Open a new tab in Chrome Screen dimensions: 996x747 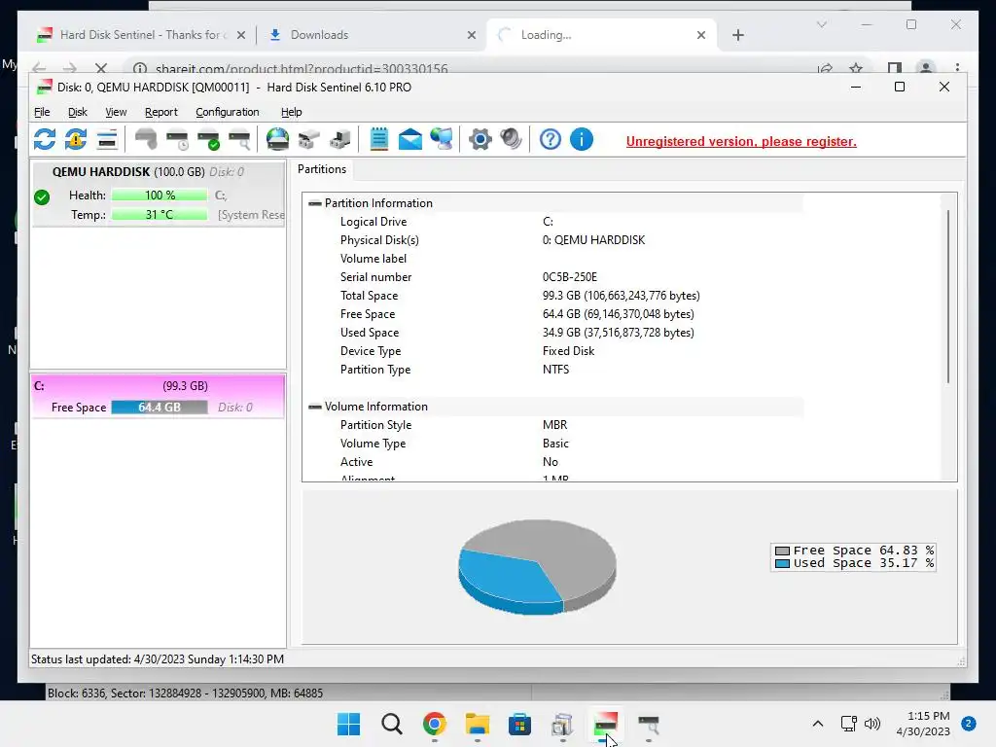(x=738, y=35)
